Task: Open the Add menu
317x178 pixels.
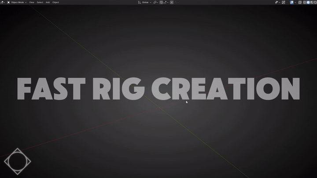Action: tap(48, 3)
